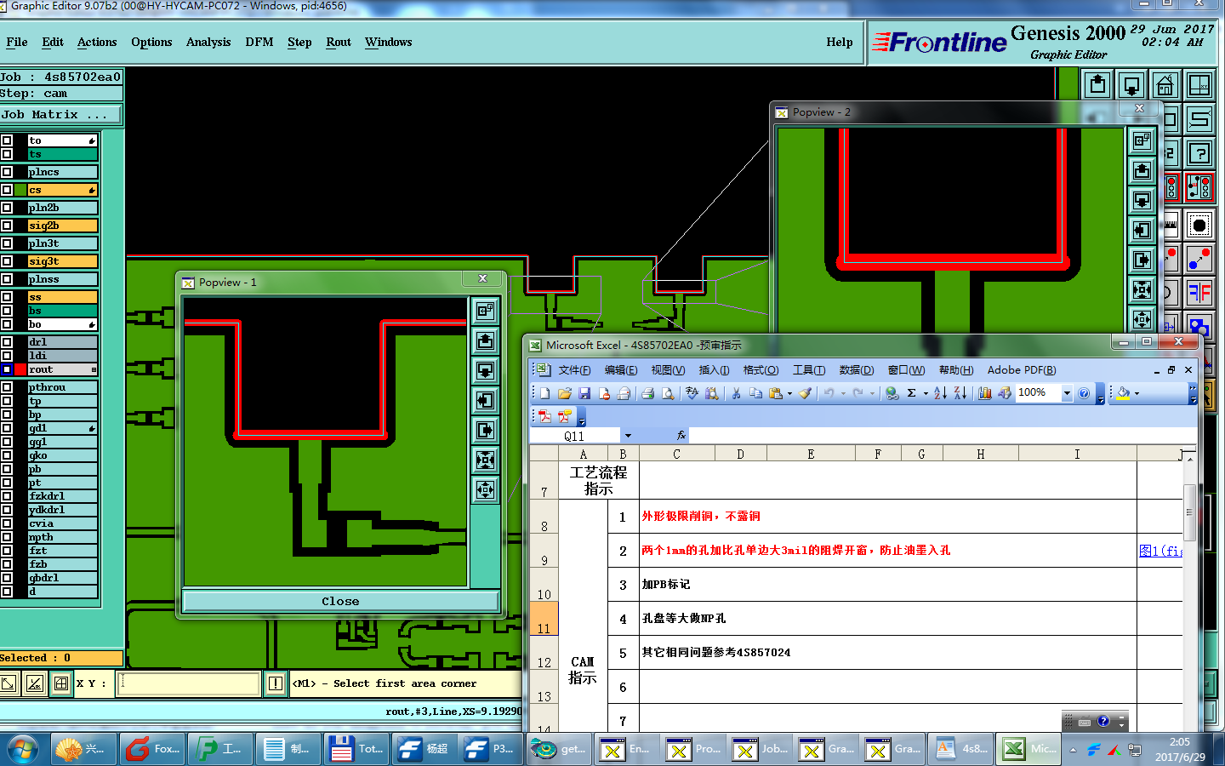Click the Job Matrix button
This screenshot has width=1225, height=766.
click(x=60, y=114)
